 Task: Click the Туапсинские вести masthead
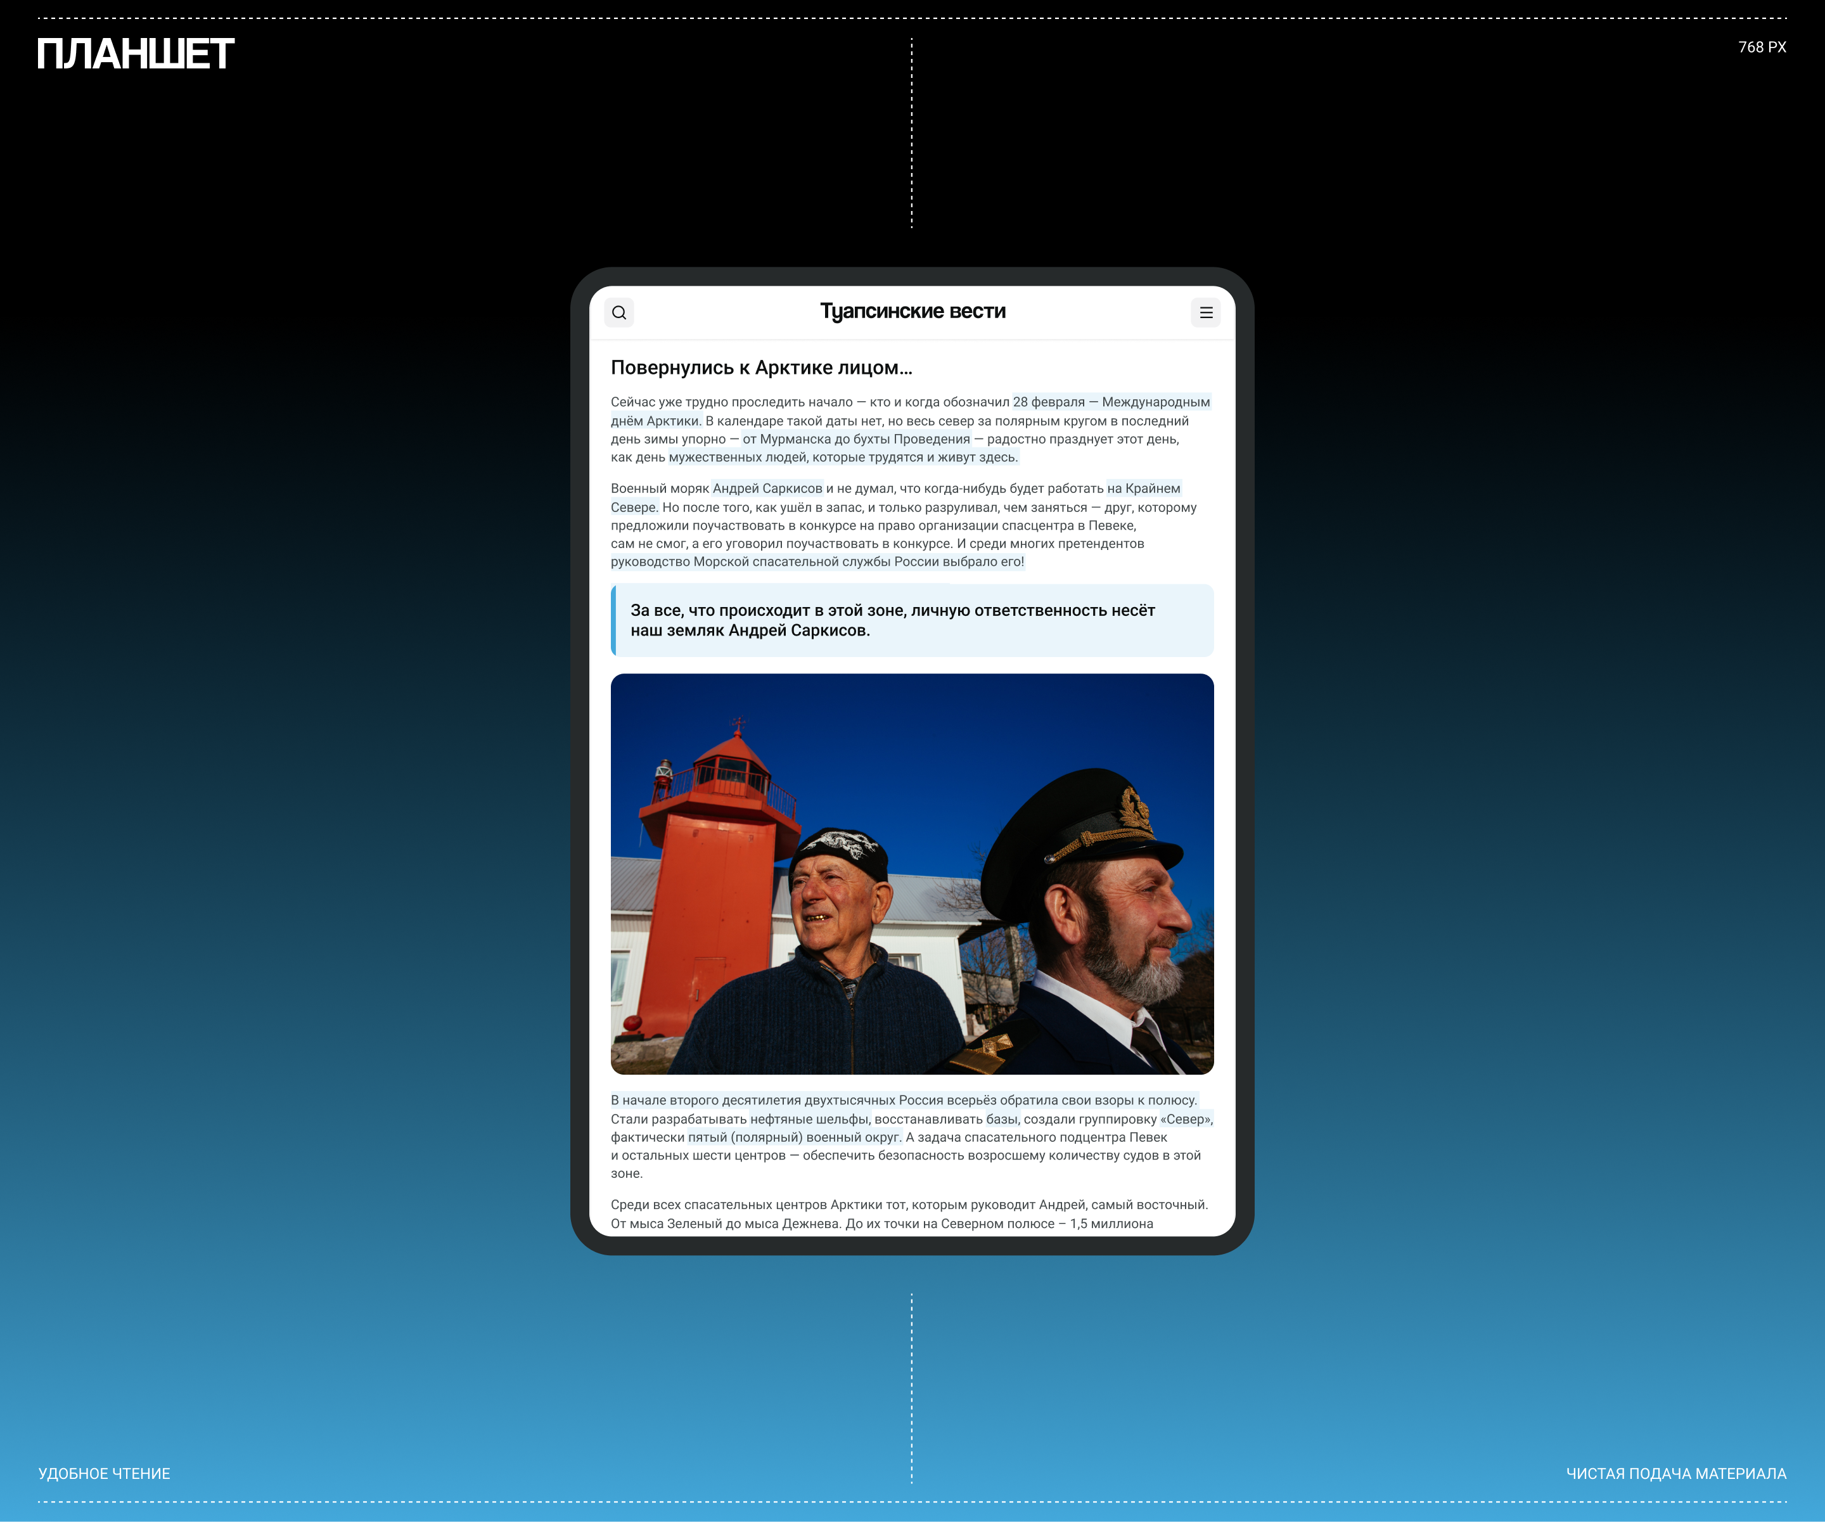click(x=912, y=310)
